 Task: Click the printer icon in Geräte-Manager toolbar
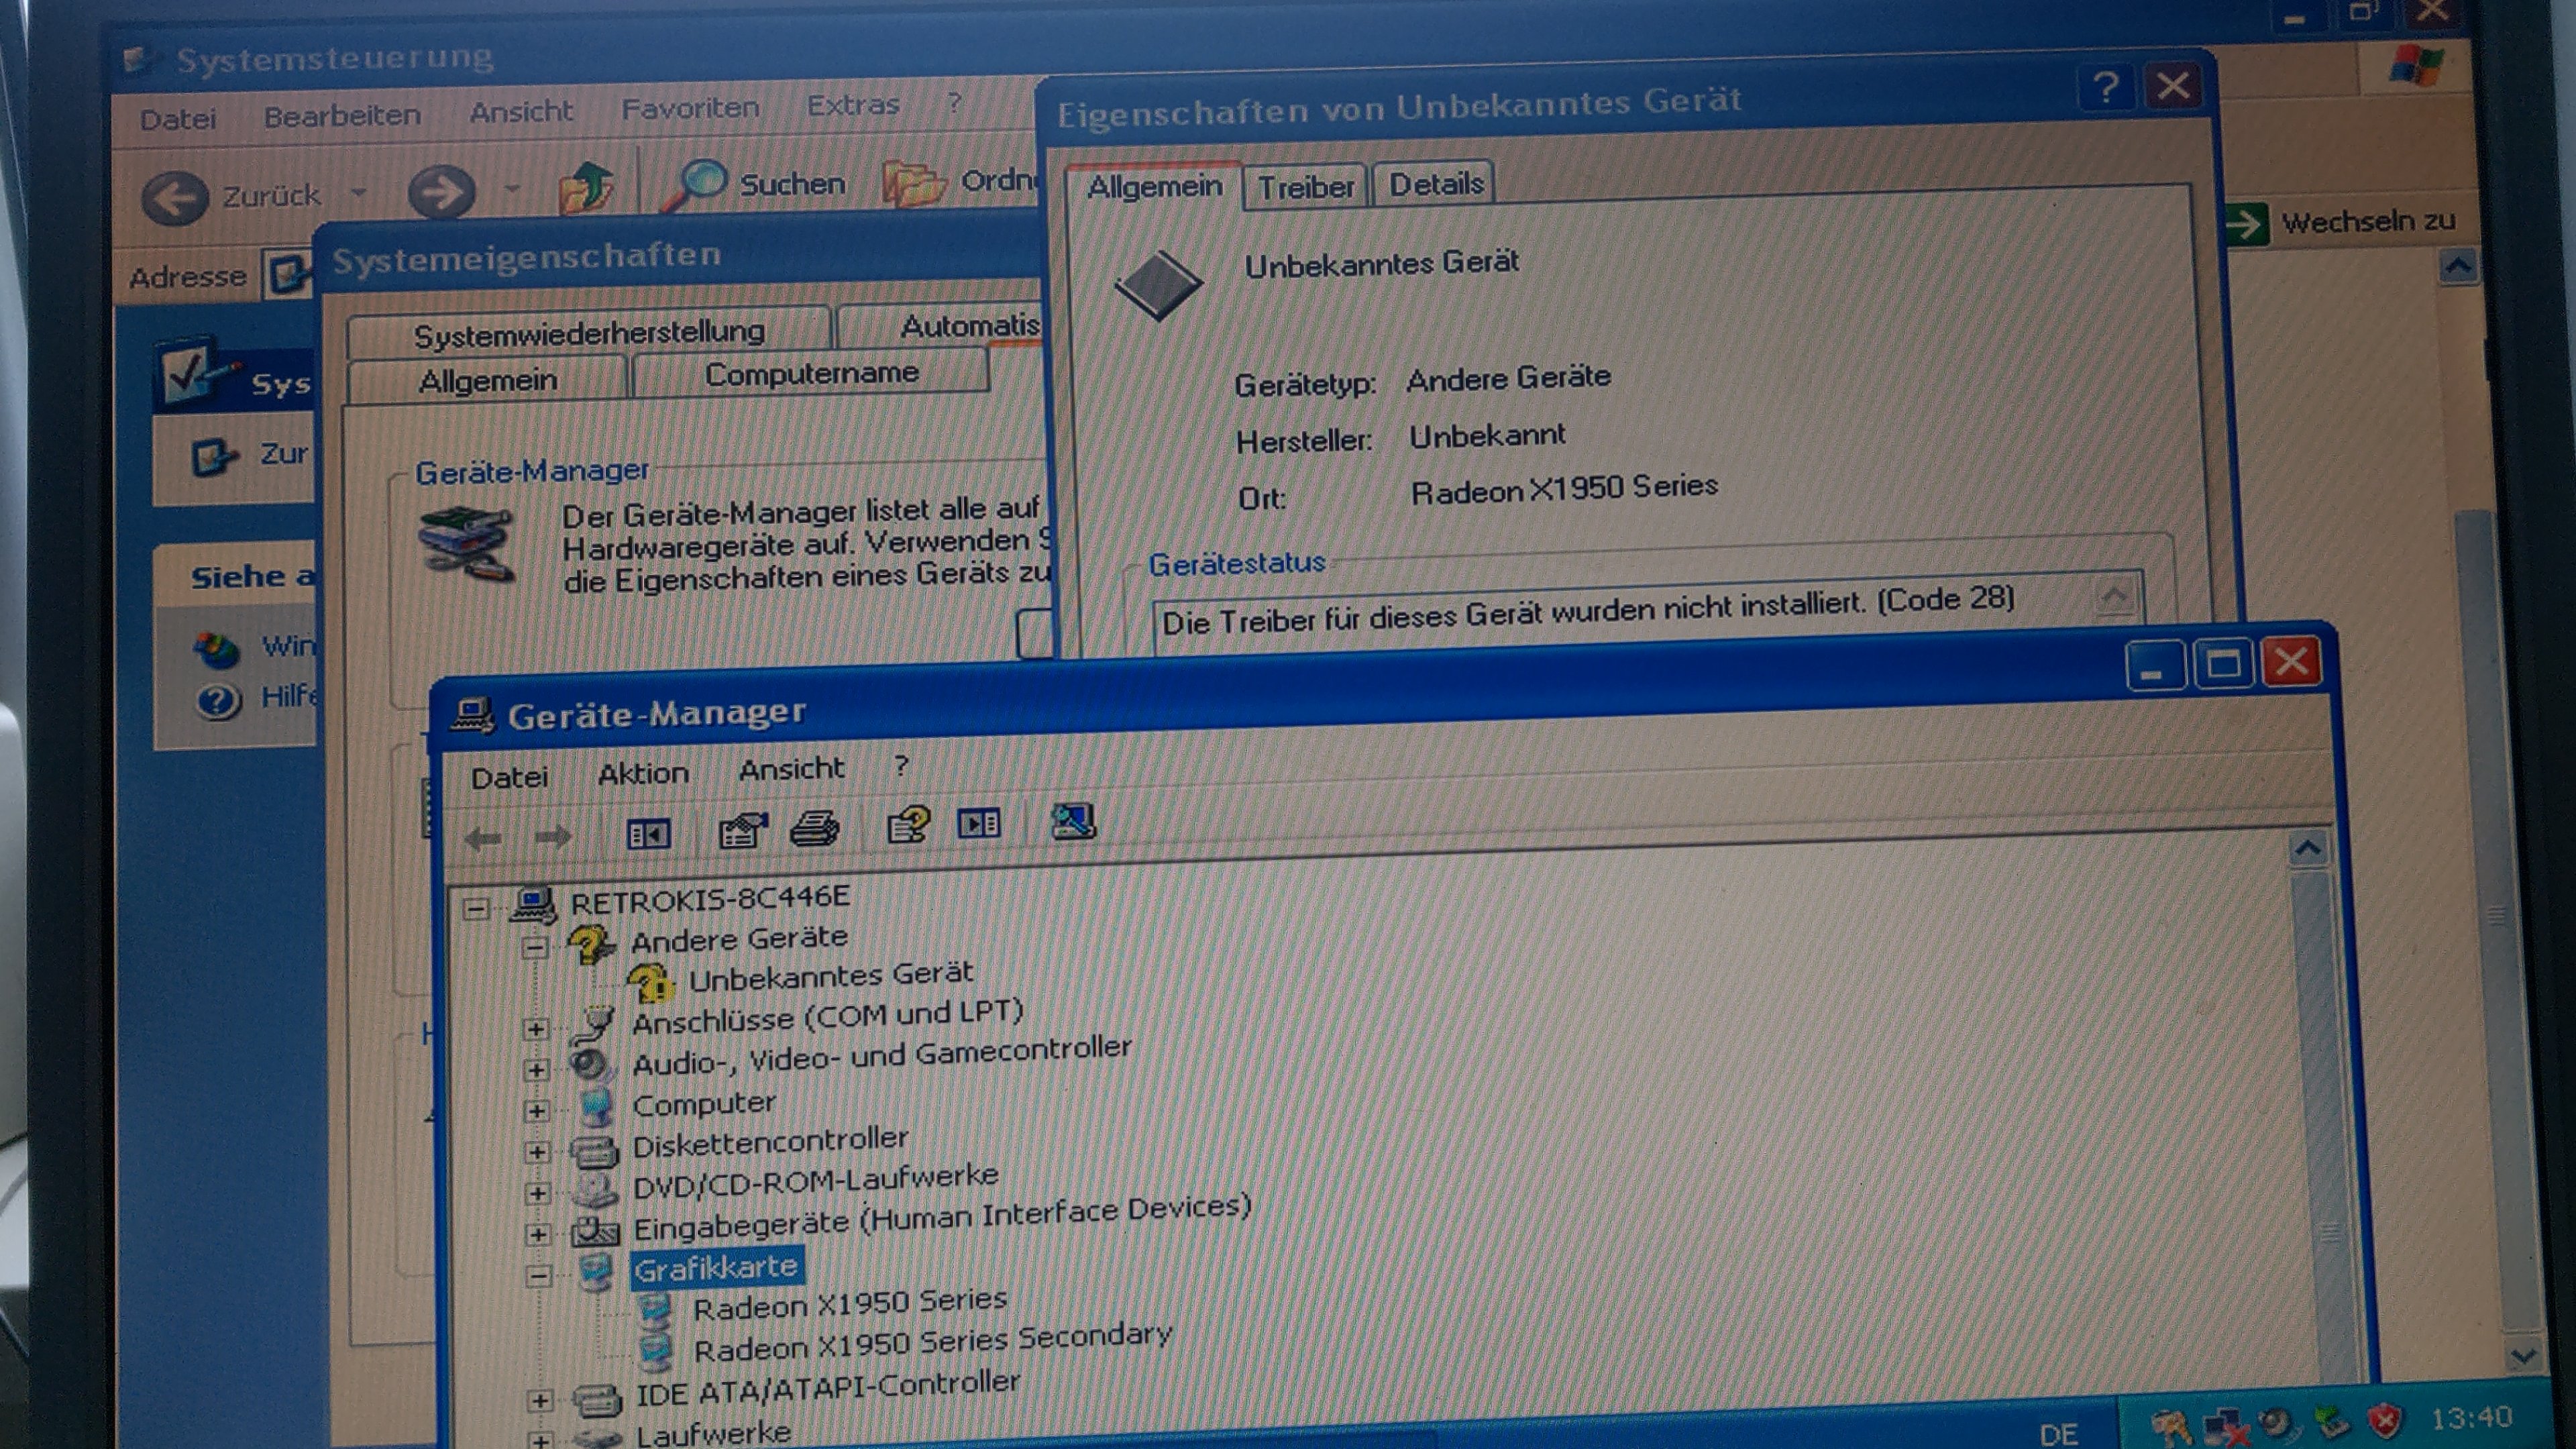pos(814,829)
